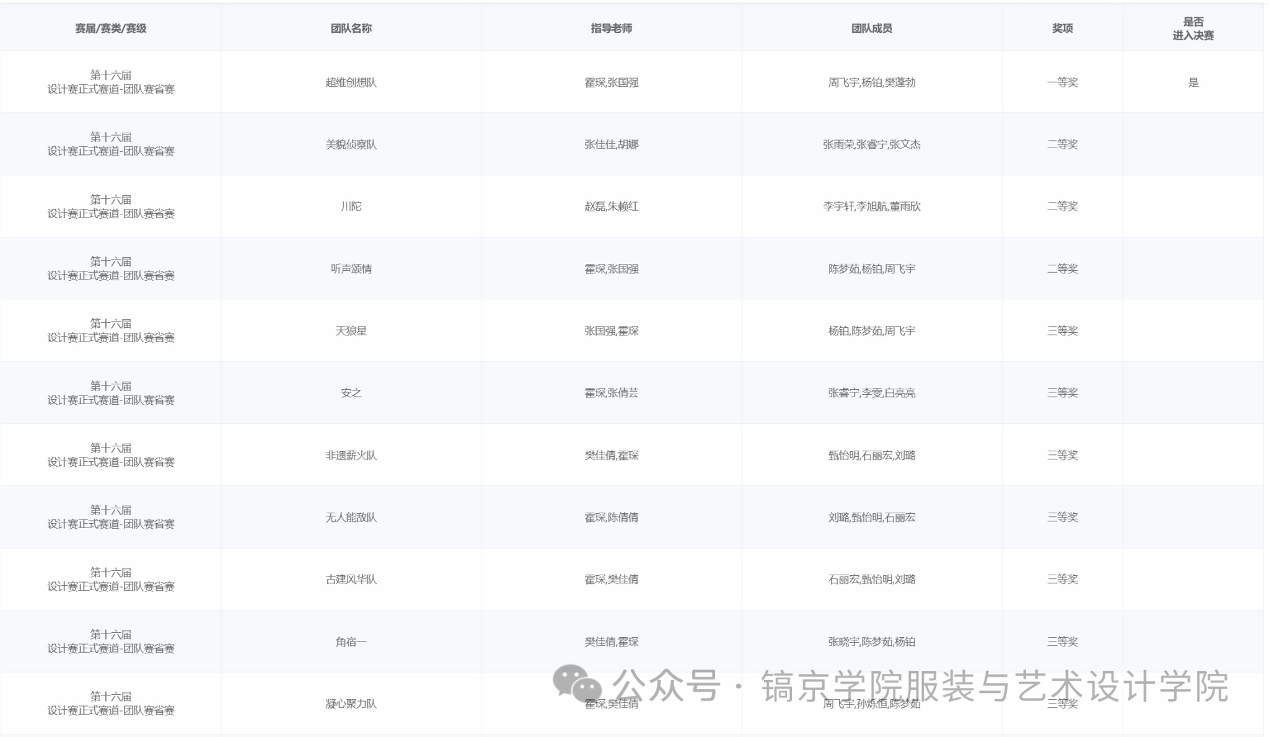Select team 听声颂情 row
Screen dimensions: 1269x737
351,269
